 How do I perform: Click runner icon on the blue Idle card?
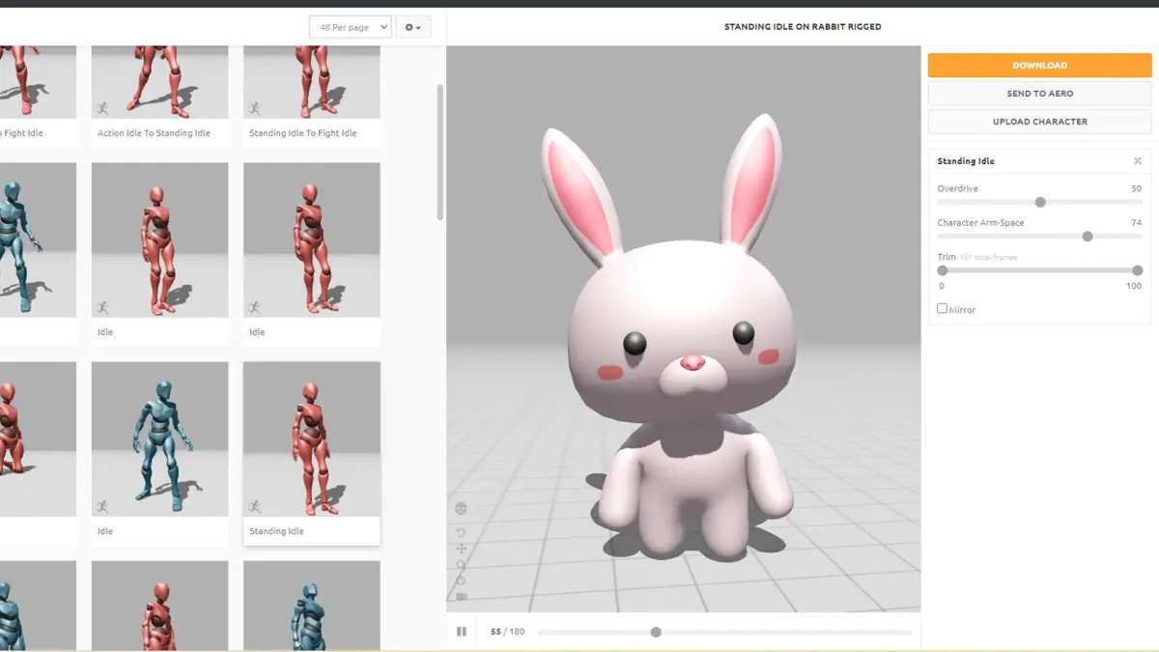click(x=102, y=506)
